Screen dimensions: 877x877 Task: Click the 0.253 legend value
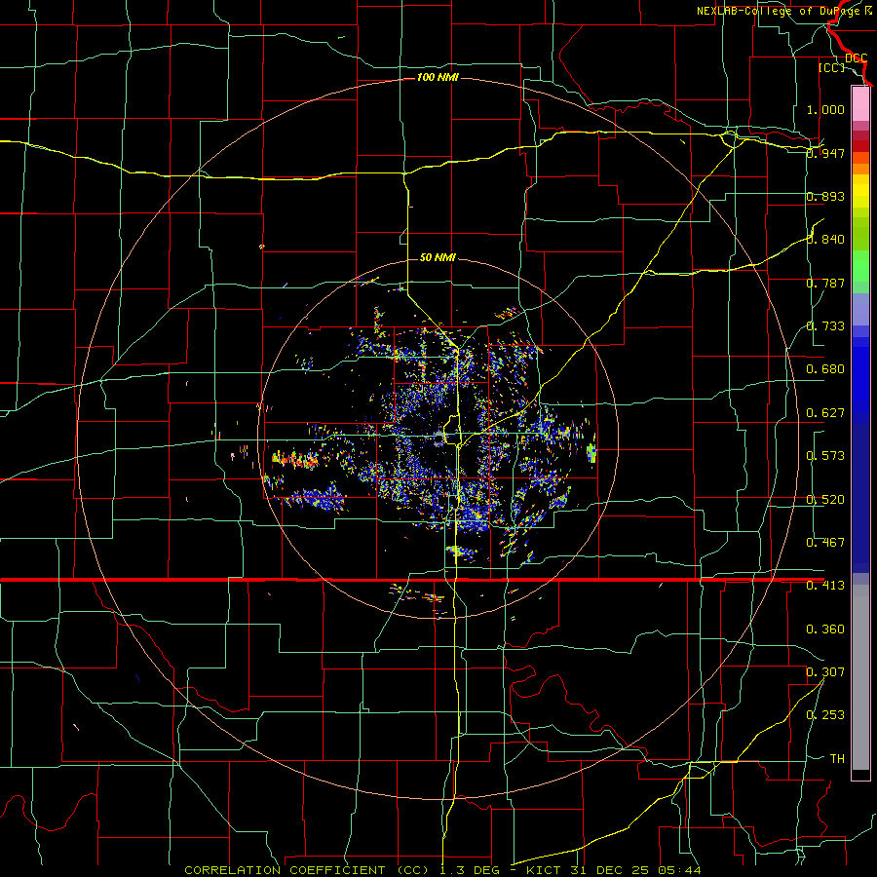coord(825,715)
